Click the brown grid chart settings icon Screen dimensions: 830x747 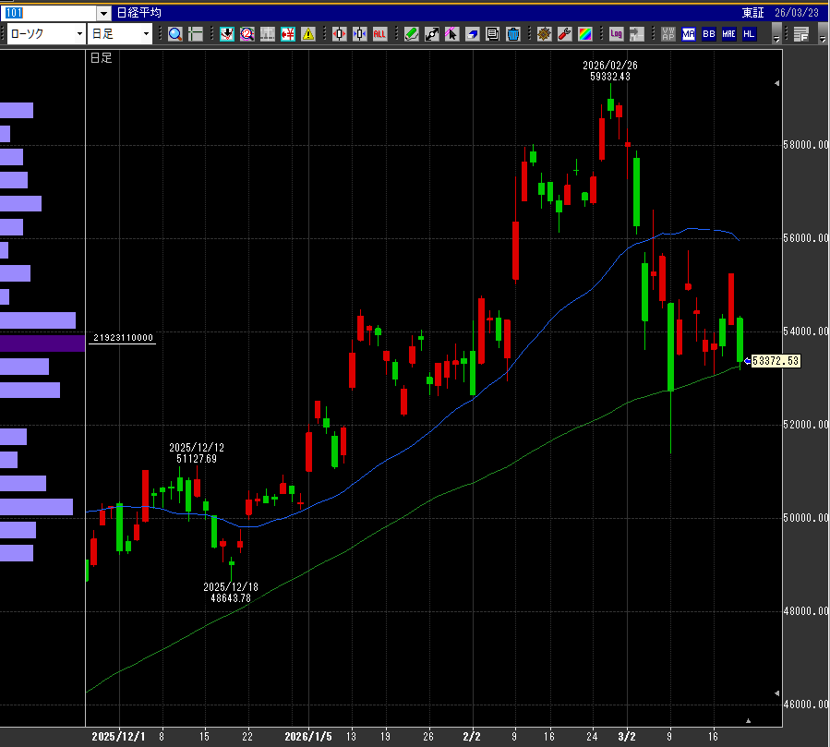[x=544, y=34]
